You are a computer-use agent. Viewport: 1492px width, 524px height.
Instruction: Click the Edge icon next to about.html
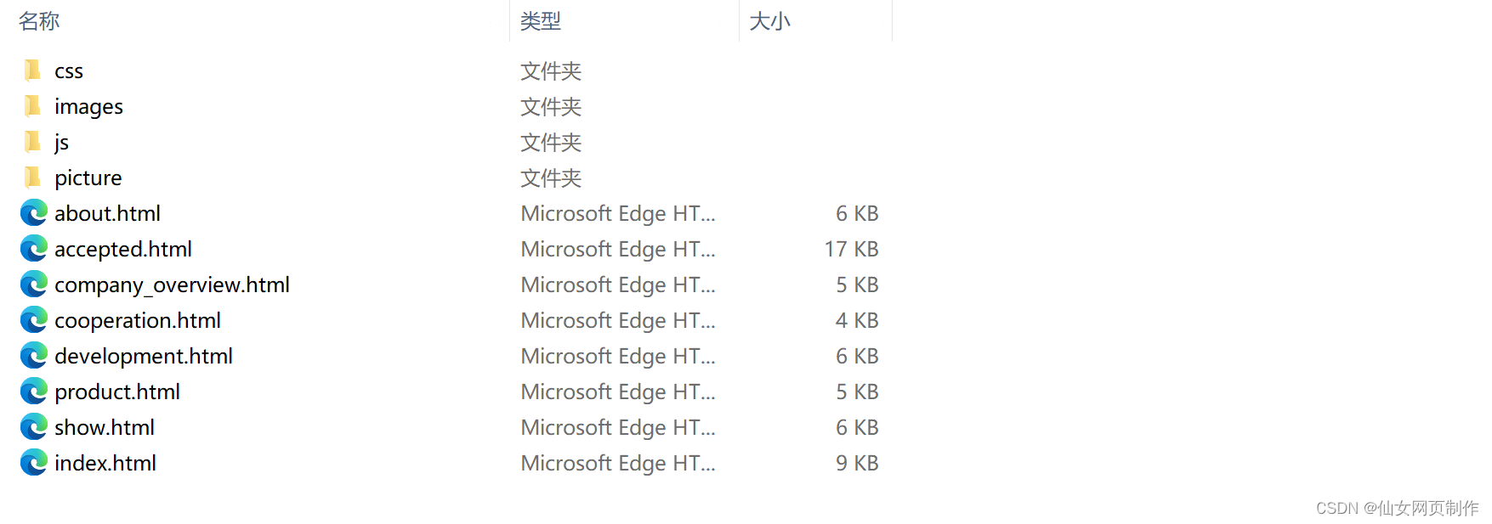coord(32,213)
